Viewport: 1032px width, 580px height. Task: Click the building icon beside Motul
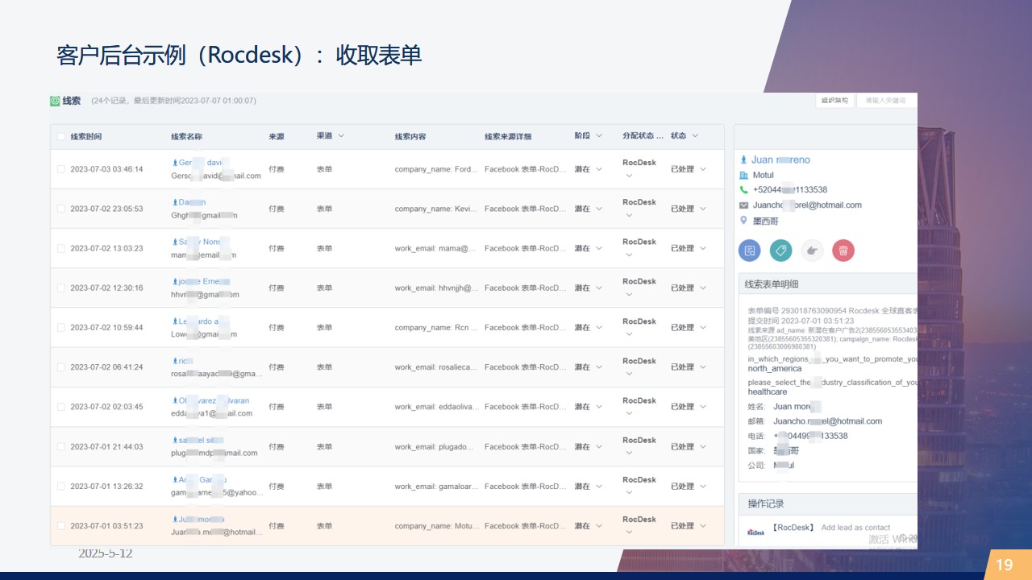[x=743, y=175]
